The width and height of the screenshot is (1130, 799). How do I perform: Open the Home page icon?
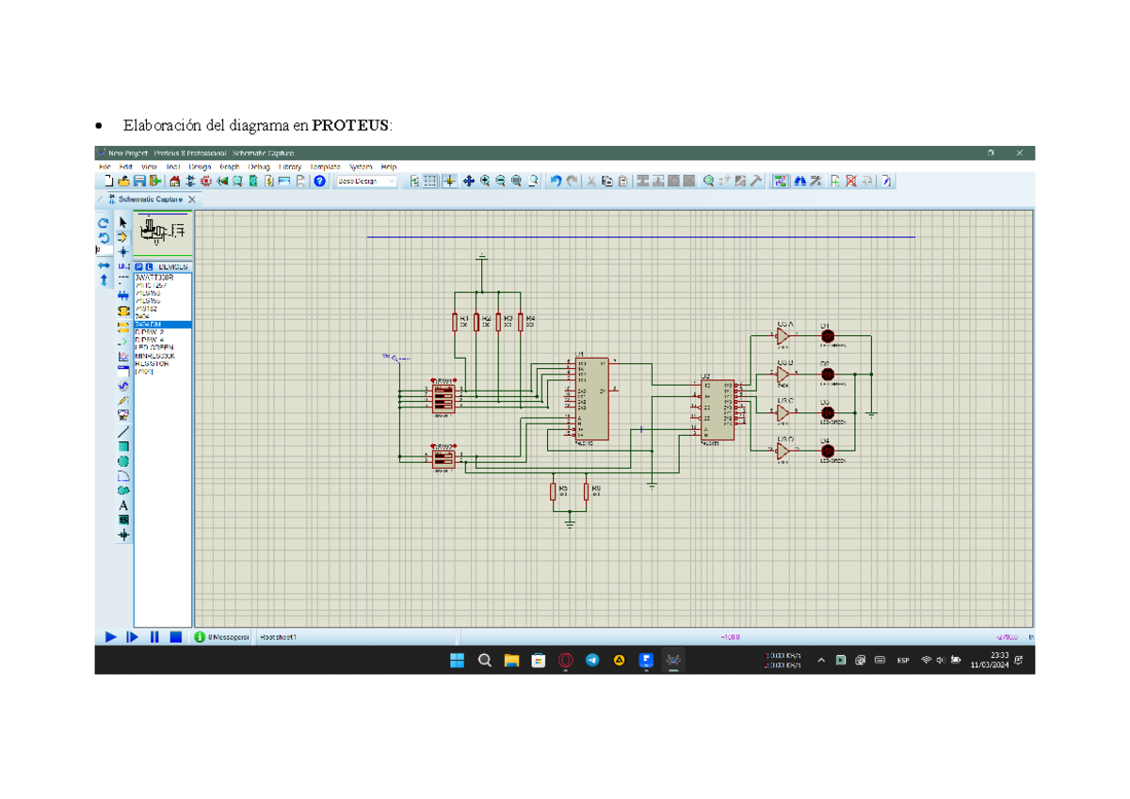[175, 182]
